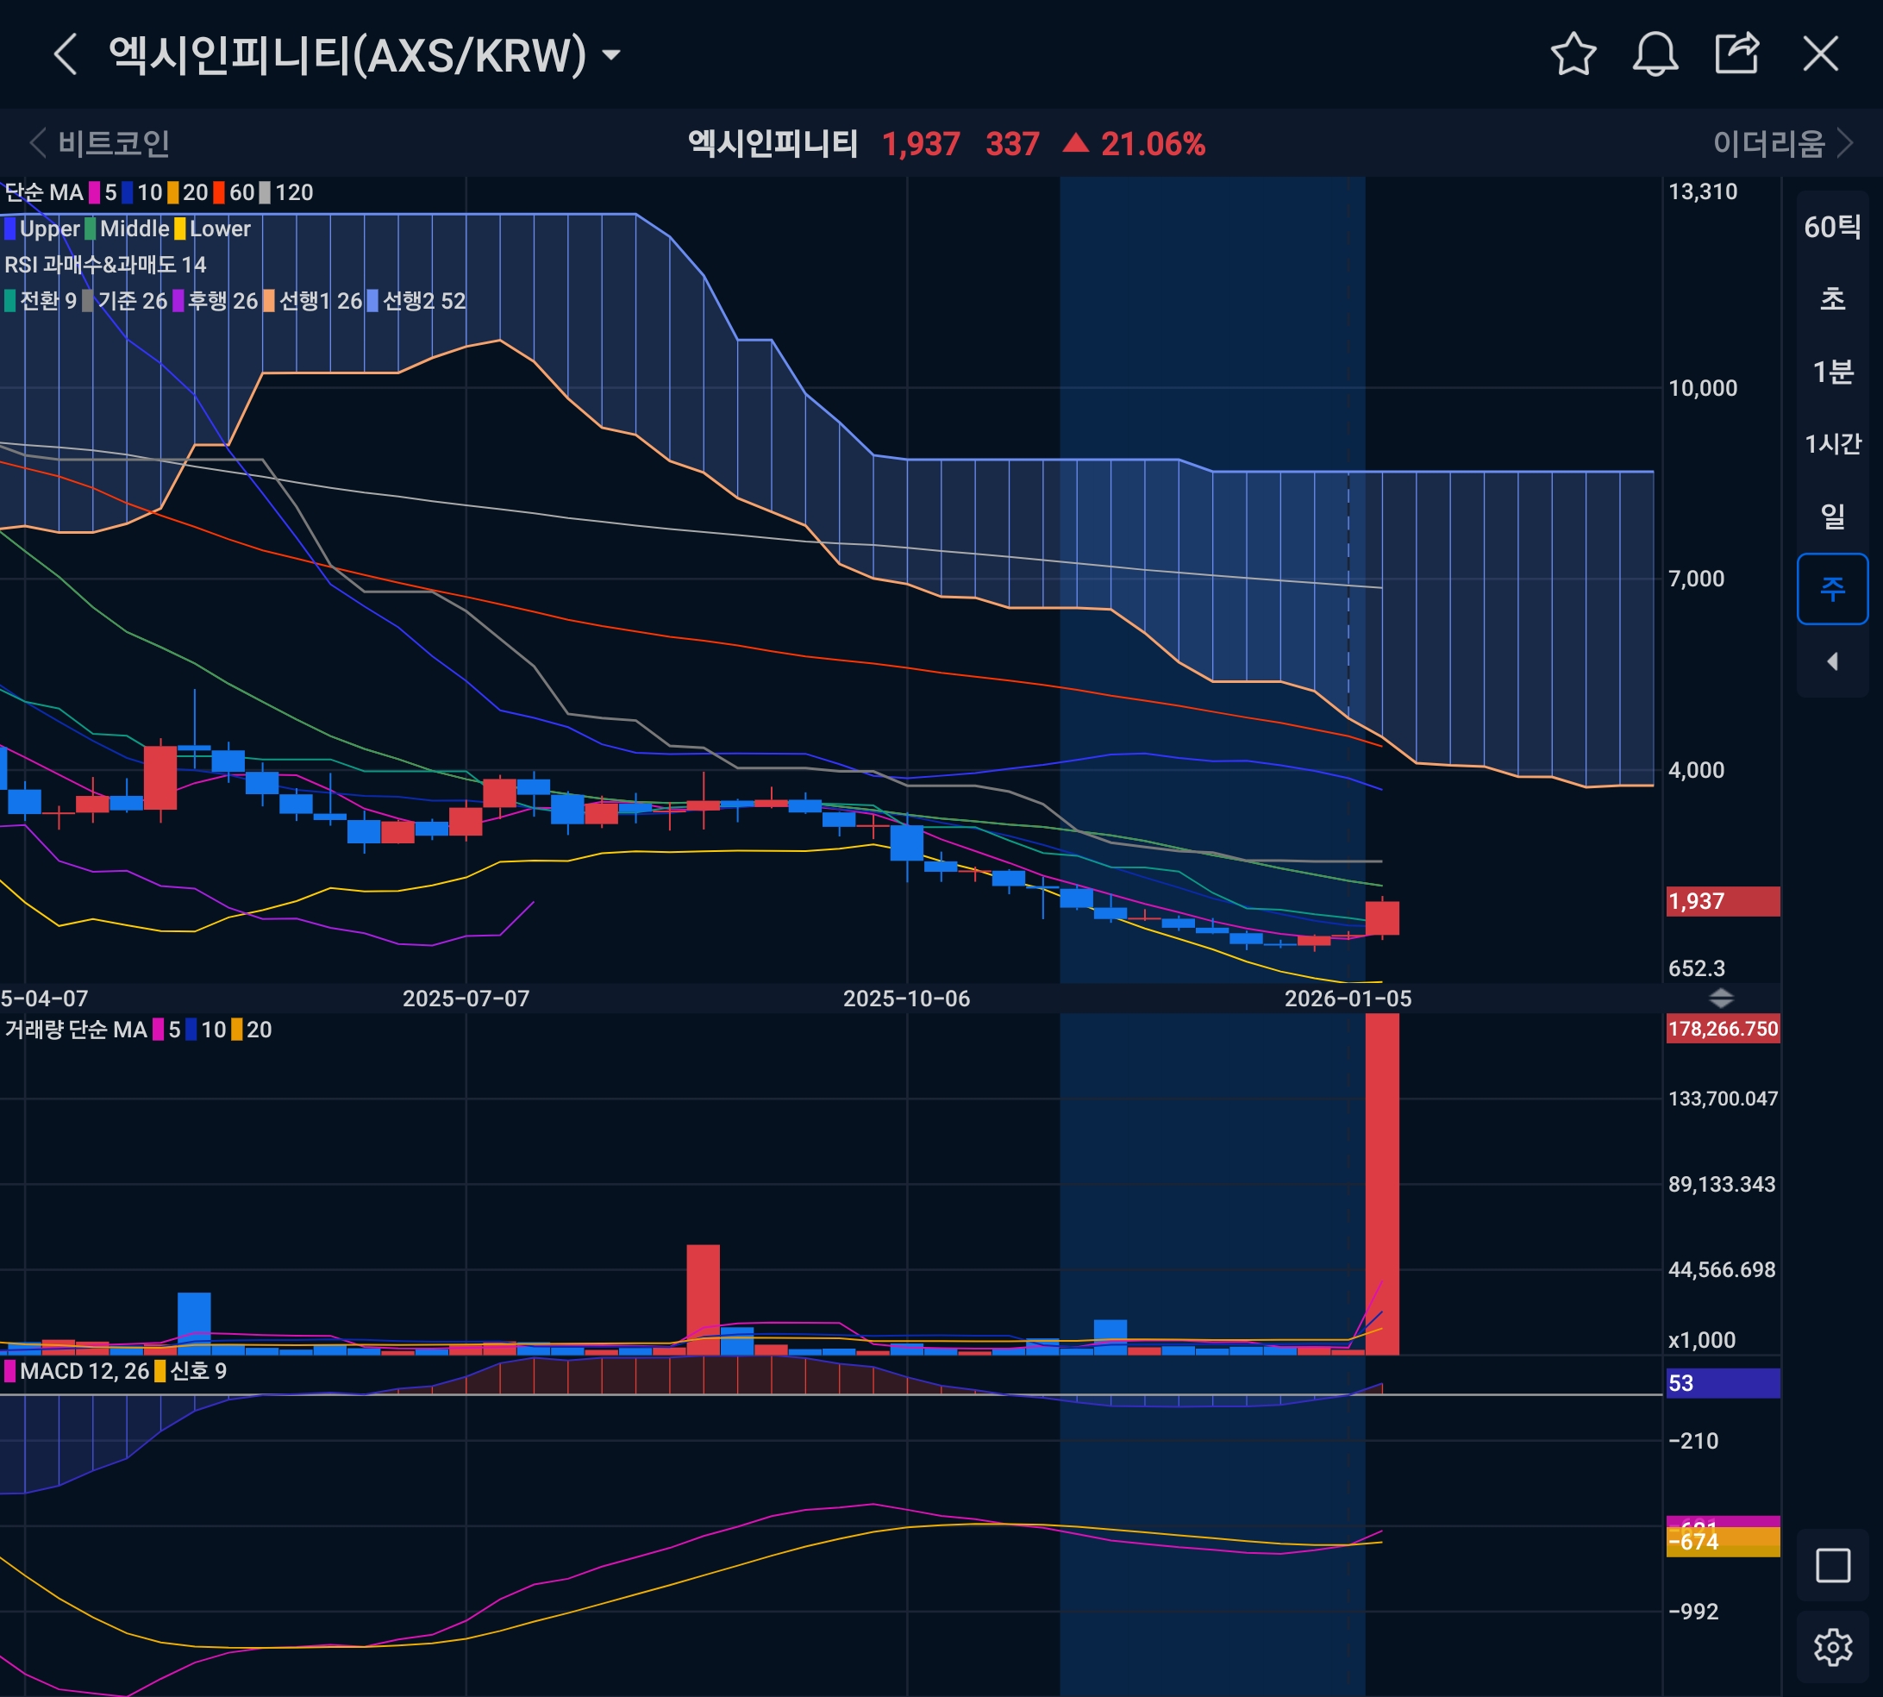Open the AXS/KRW pair dropdown
This screenshot has width=1883, height=1697.
(x=611, y=55)
